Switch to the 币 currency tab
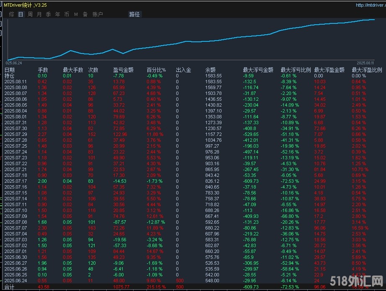 67,14
